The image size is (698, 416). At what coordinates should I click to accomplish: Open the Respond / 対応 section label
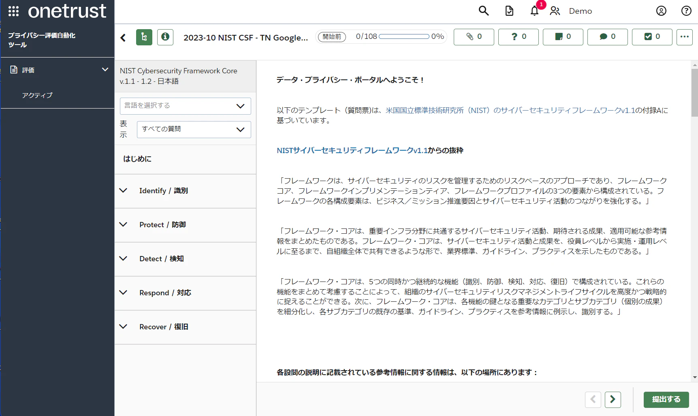click(x=165, y=293)
